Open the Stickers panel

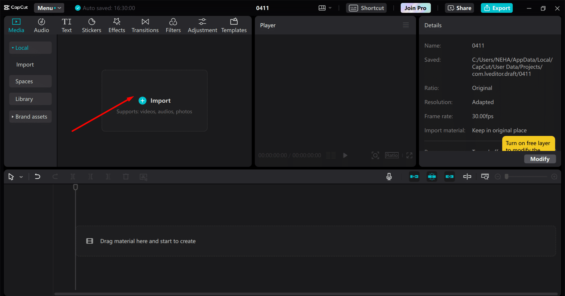tap(91, 25)
